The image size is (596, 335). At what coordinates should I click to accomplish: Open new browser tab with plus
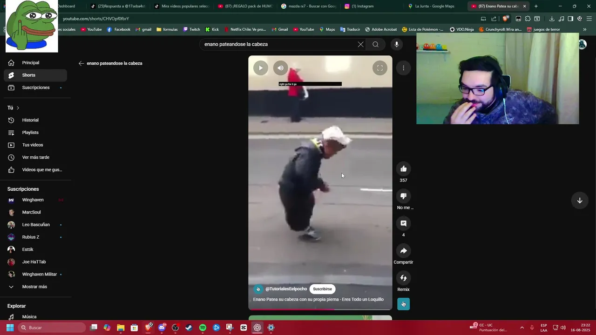pos(536,6)
